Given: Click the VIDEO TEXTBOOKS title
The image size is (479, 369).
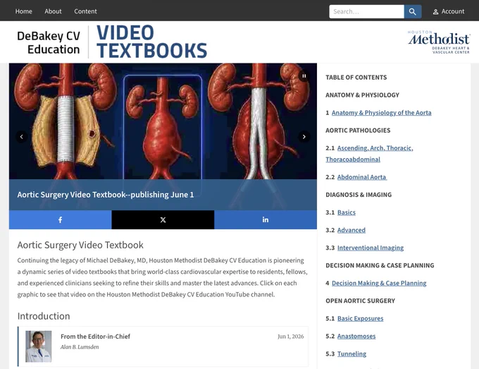Looking at the screenshot, I should tap(152, 42).
